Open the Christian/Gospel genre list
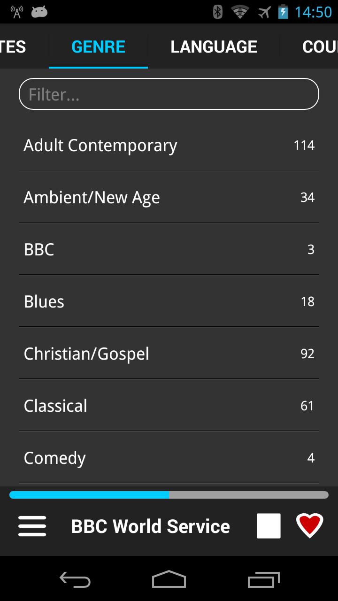 169,354
